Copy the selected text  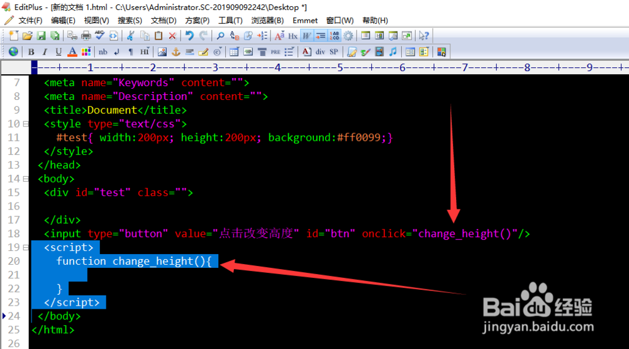[145, 36]
